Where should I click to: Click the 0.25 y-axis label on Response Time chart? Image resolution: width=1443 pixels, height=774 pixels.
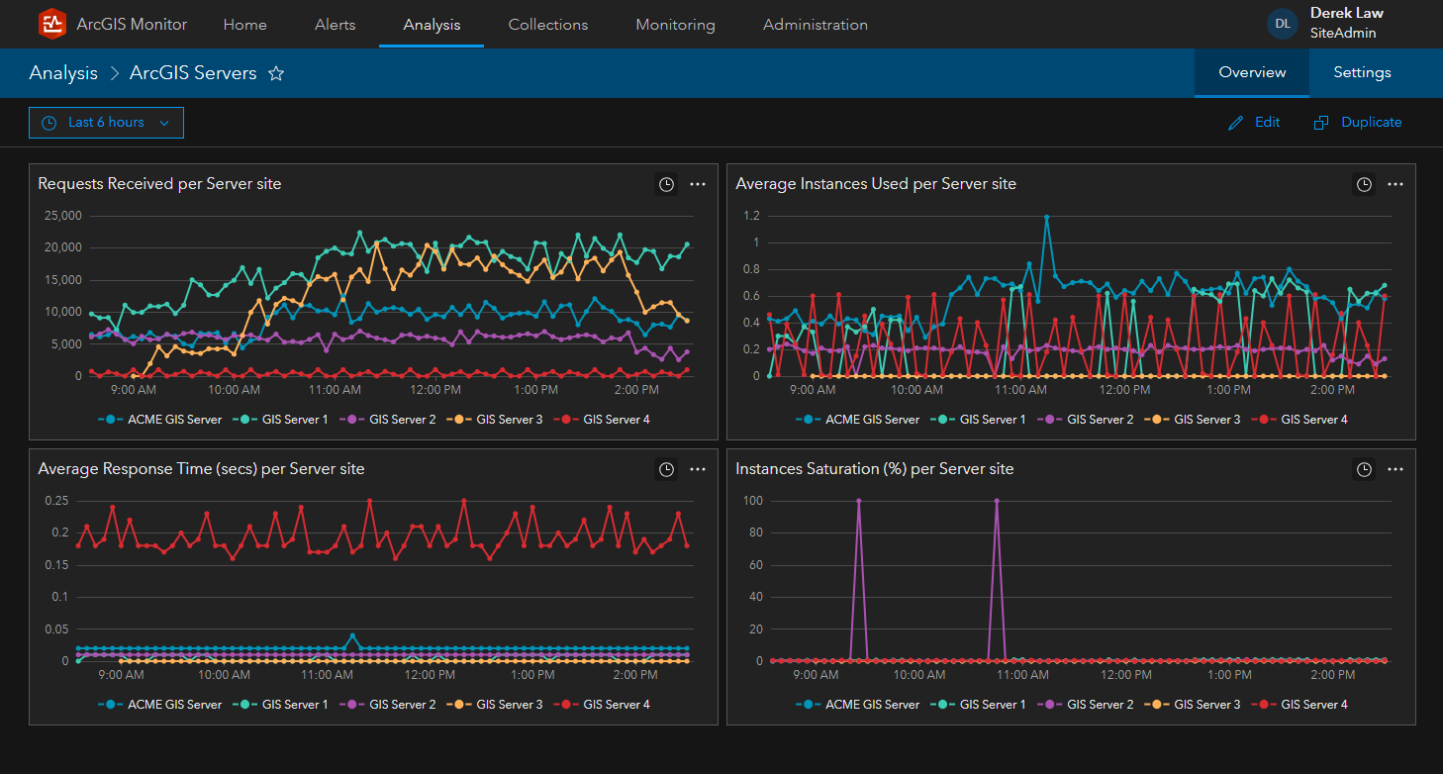point(56,501)
